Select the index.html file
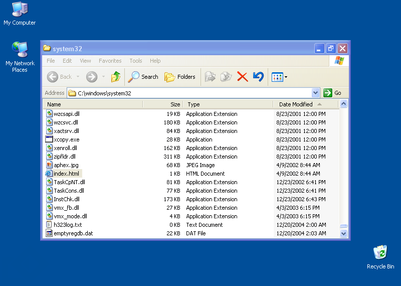Viewport: 401px width, 286px height. 66,174
